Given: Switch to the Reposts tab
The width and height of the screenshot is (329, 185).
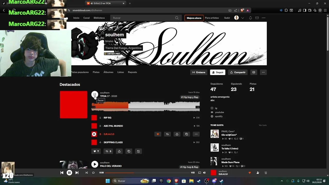Looking at the screenshot, I should pos(132,72).
